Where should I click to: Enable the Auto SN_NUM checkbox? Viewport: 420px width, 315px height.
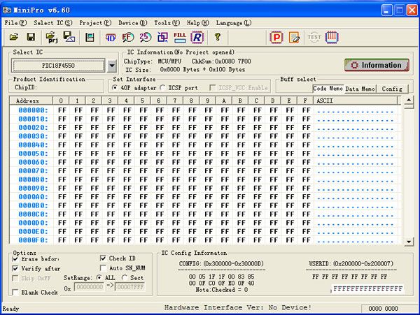pyautogui.click(x=104, y=268)
